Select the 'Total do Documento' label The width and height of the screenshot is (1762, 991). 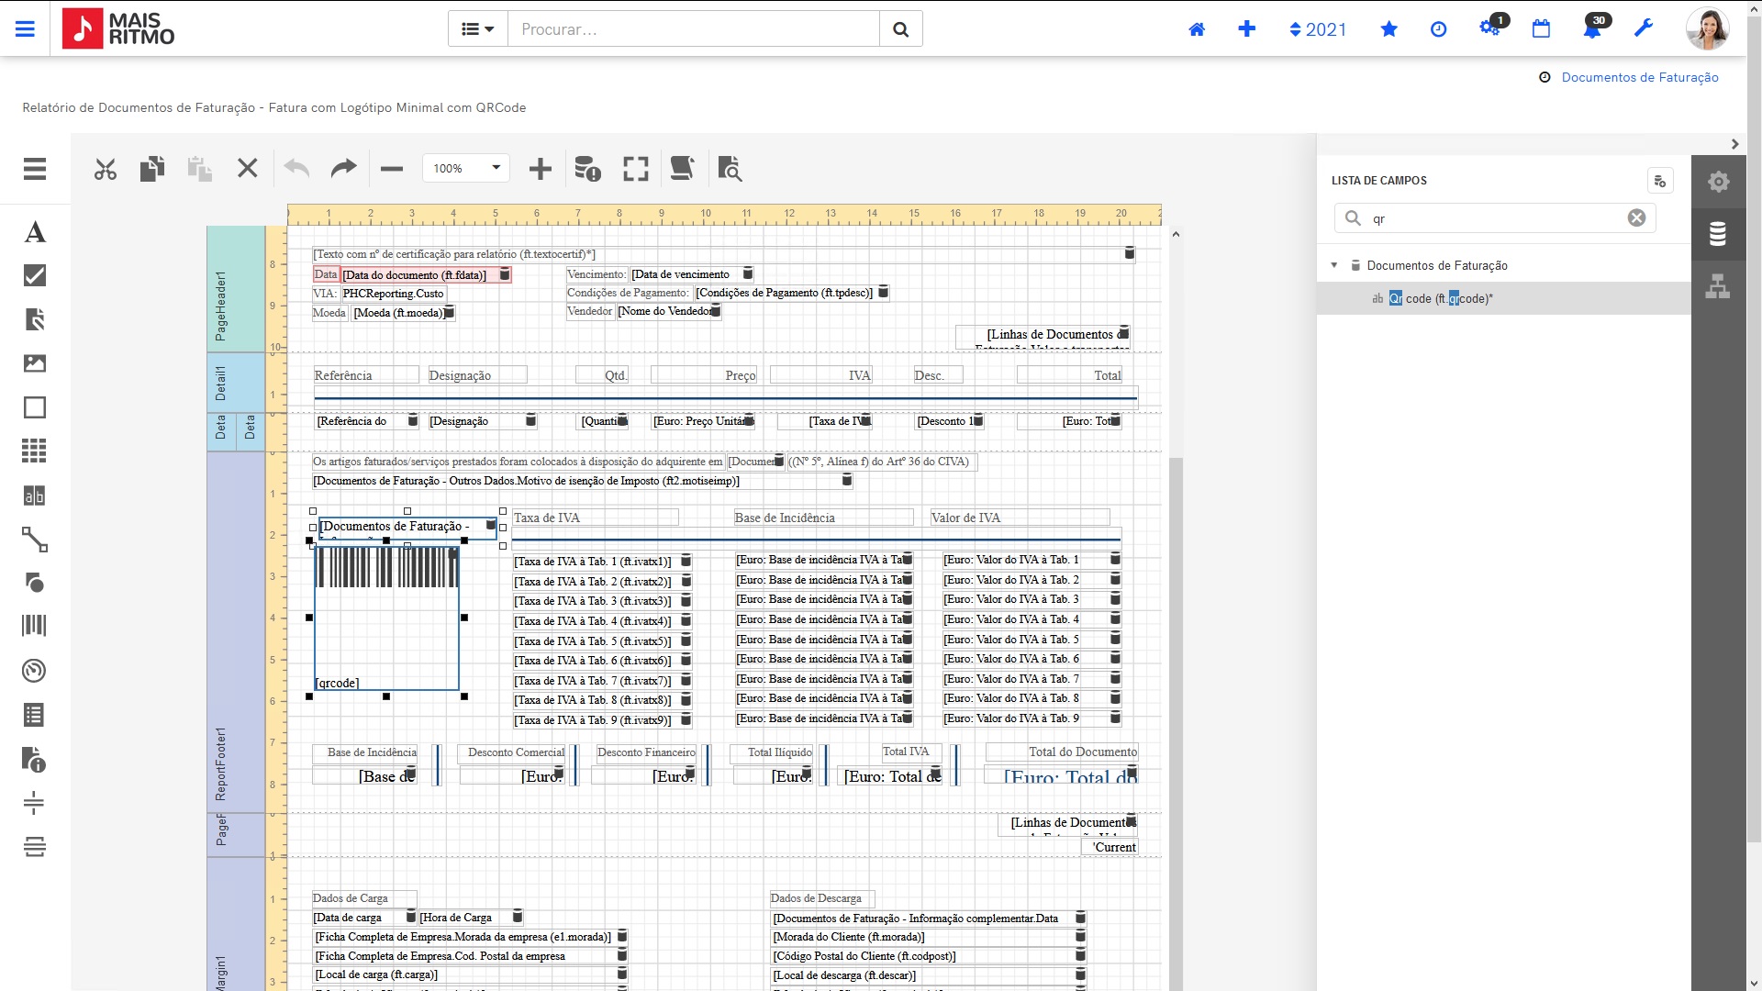[x=1061, y=752]
